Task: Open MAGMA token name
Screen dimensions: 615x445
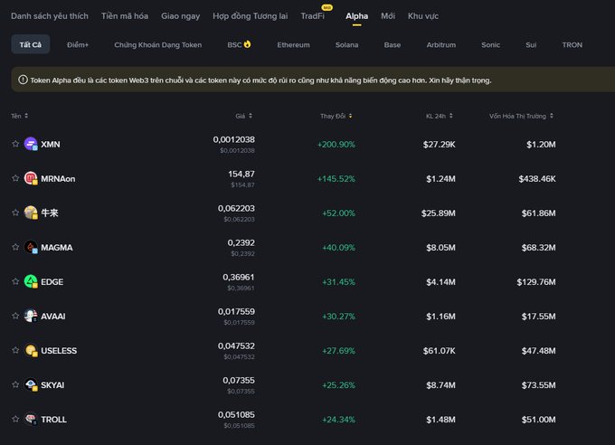Action: [57, 248]
